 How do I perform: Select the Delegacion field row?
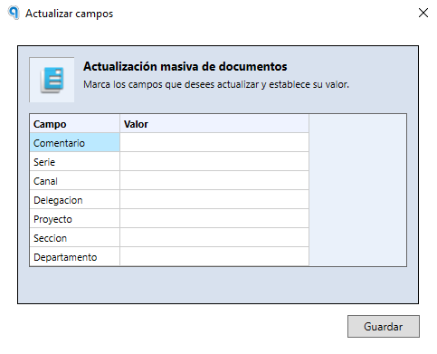[75, 200]
